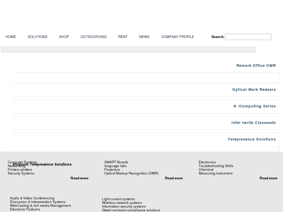
Task: Select the language labs entry
Action: (x=115, y=166)
